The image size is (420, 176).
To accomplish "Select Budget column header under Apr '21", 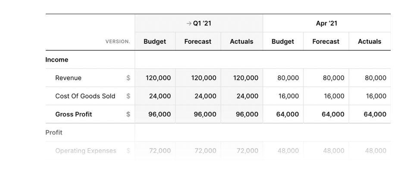I will click(283, 41).
